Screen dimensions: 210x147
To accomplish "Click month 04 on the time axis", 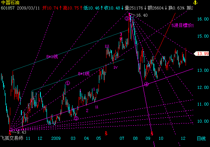I will [87, 138].
